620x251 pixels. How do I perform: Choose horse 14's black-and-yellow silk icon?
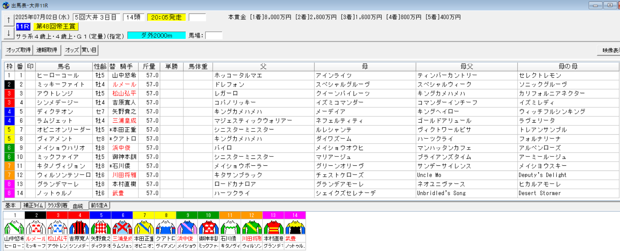295,227
